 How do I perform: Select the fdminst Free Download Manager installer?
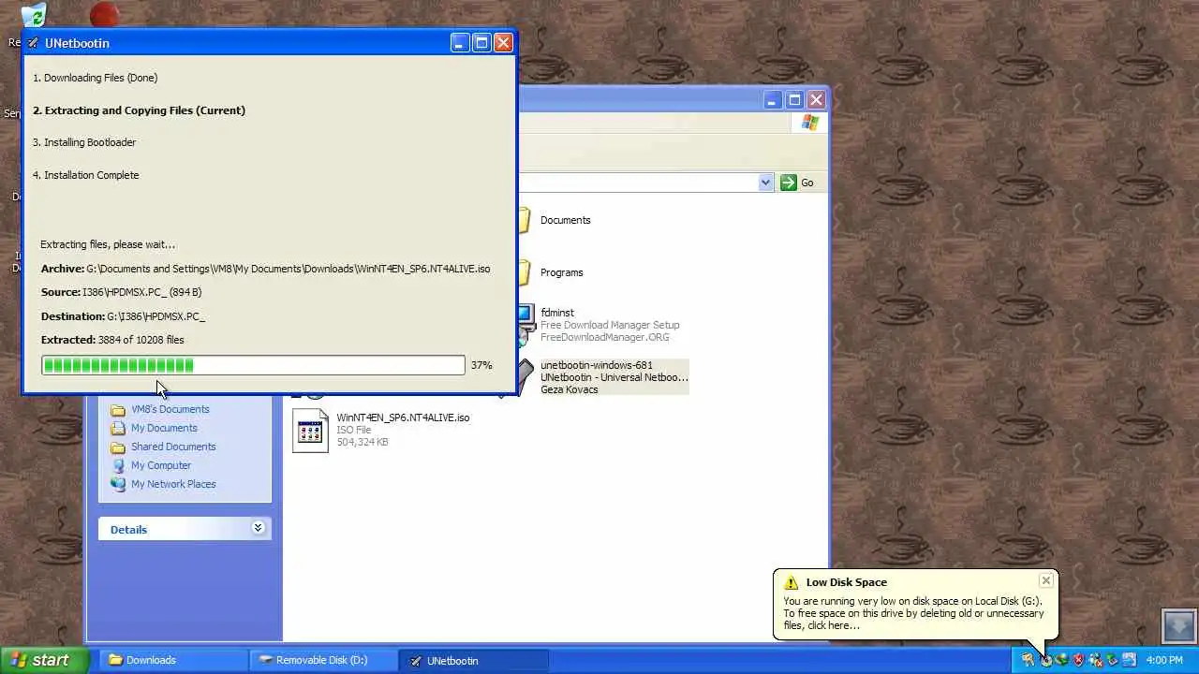click(x=598, y=325)
